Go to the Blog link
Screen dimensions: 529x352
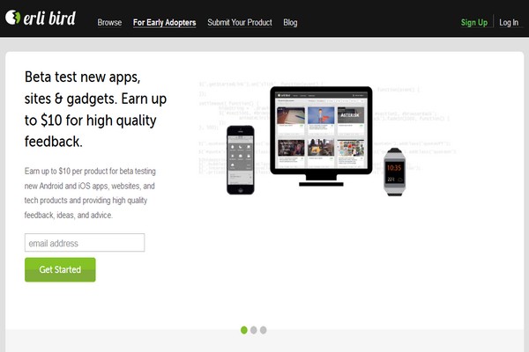click(290, 23)
